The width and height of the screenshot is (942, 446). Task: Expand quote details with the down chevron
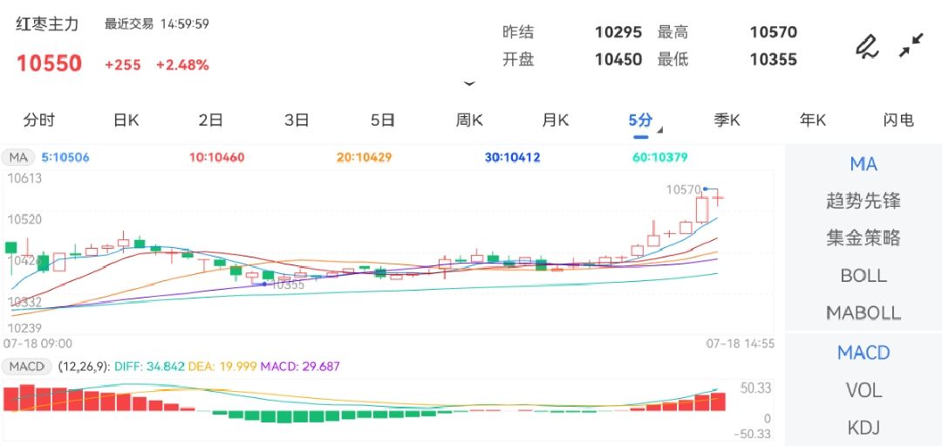pos(470,84)
